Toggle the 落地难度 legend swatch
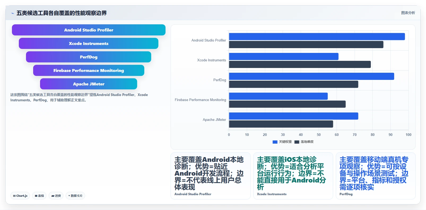Viewport: 426px width, 210px height. pyautogui.click(x=297, y=142)
